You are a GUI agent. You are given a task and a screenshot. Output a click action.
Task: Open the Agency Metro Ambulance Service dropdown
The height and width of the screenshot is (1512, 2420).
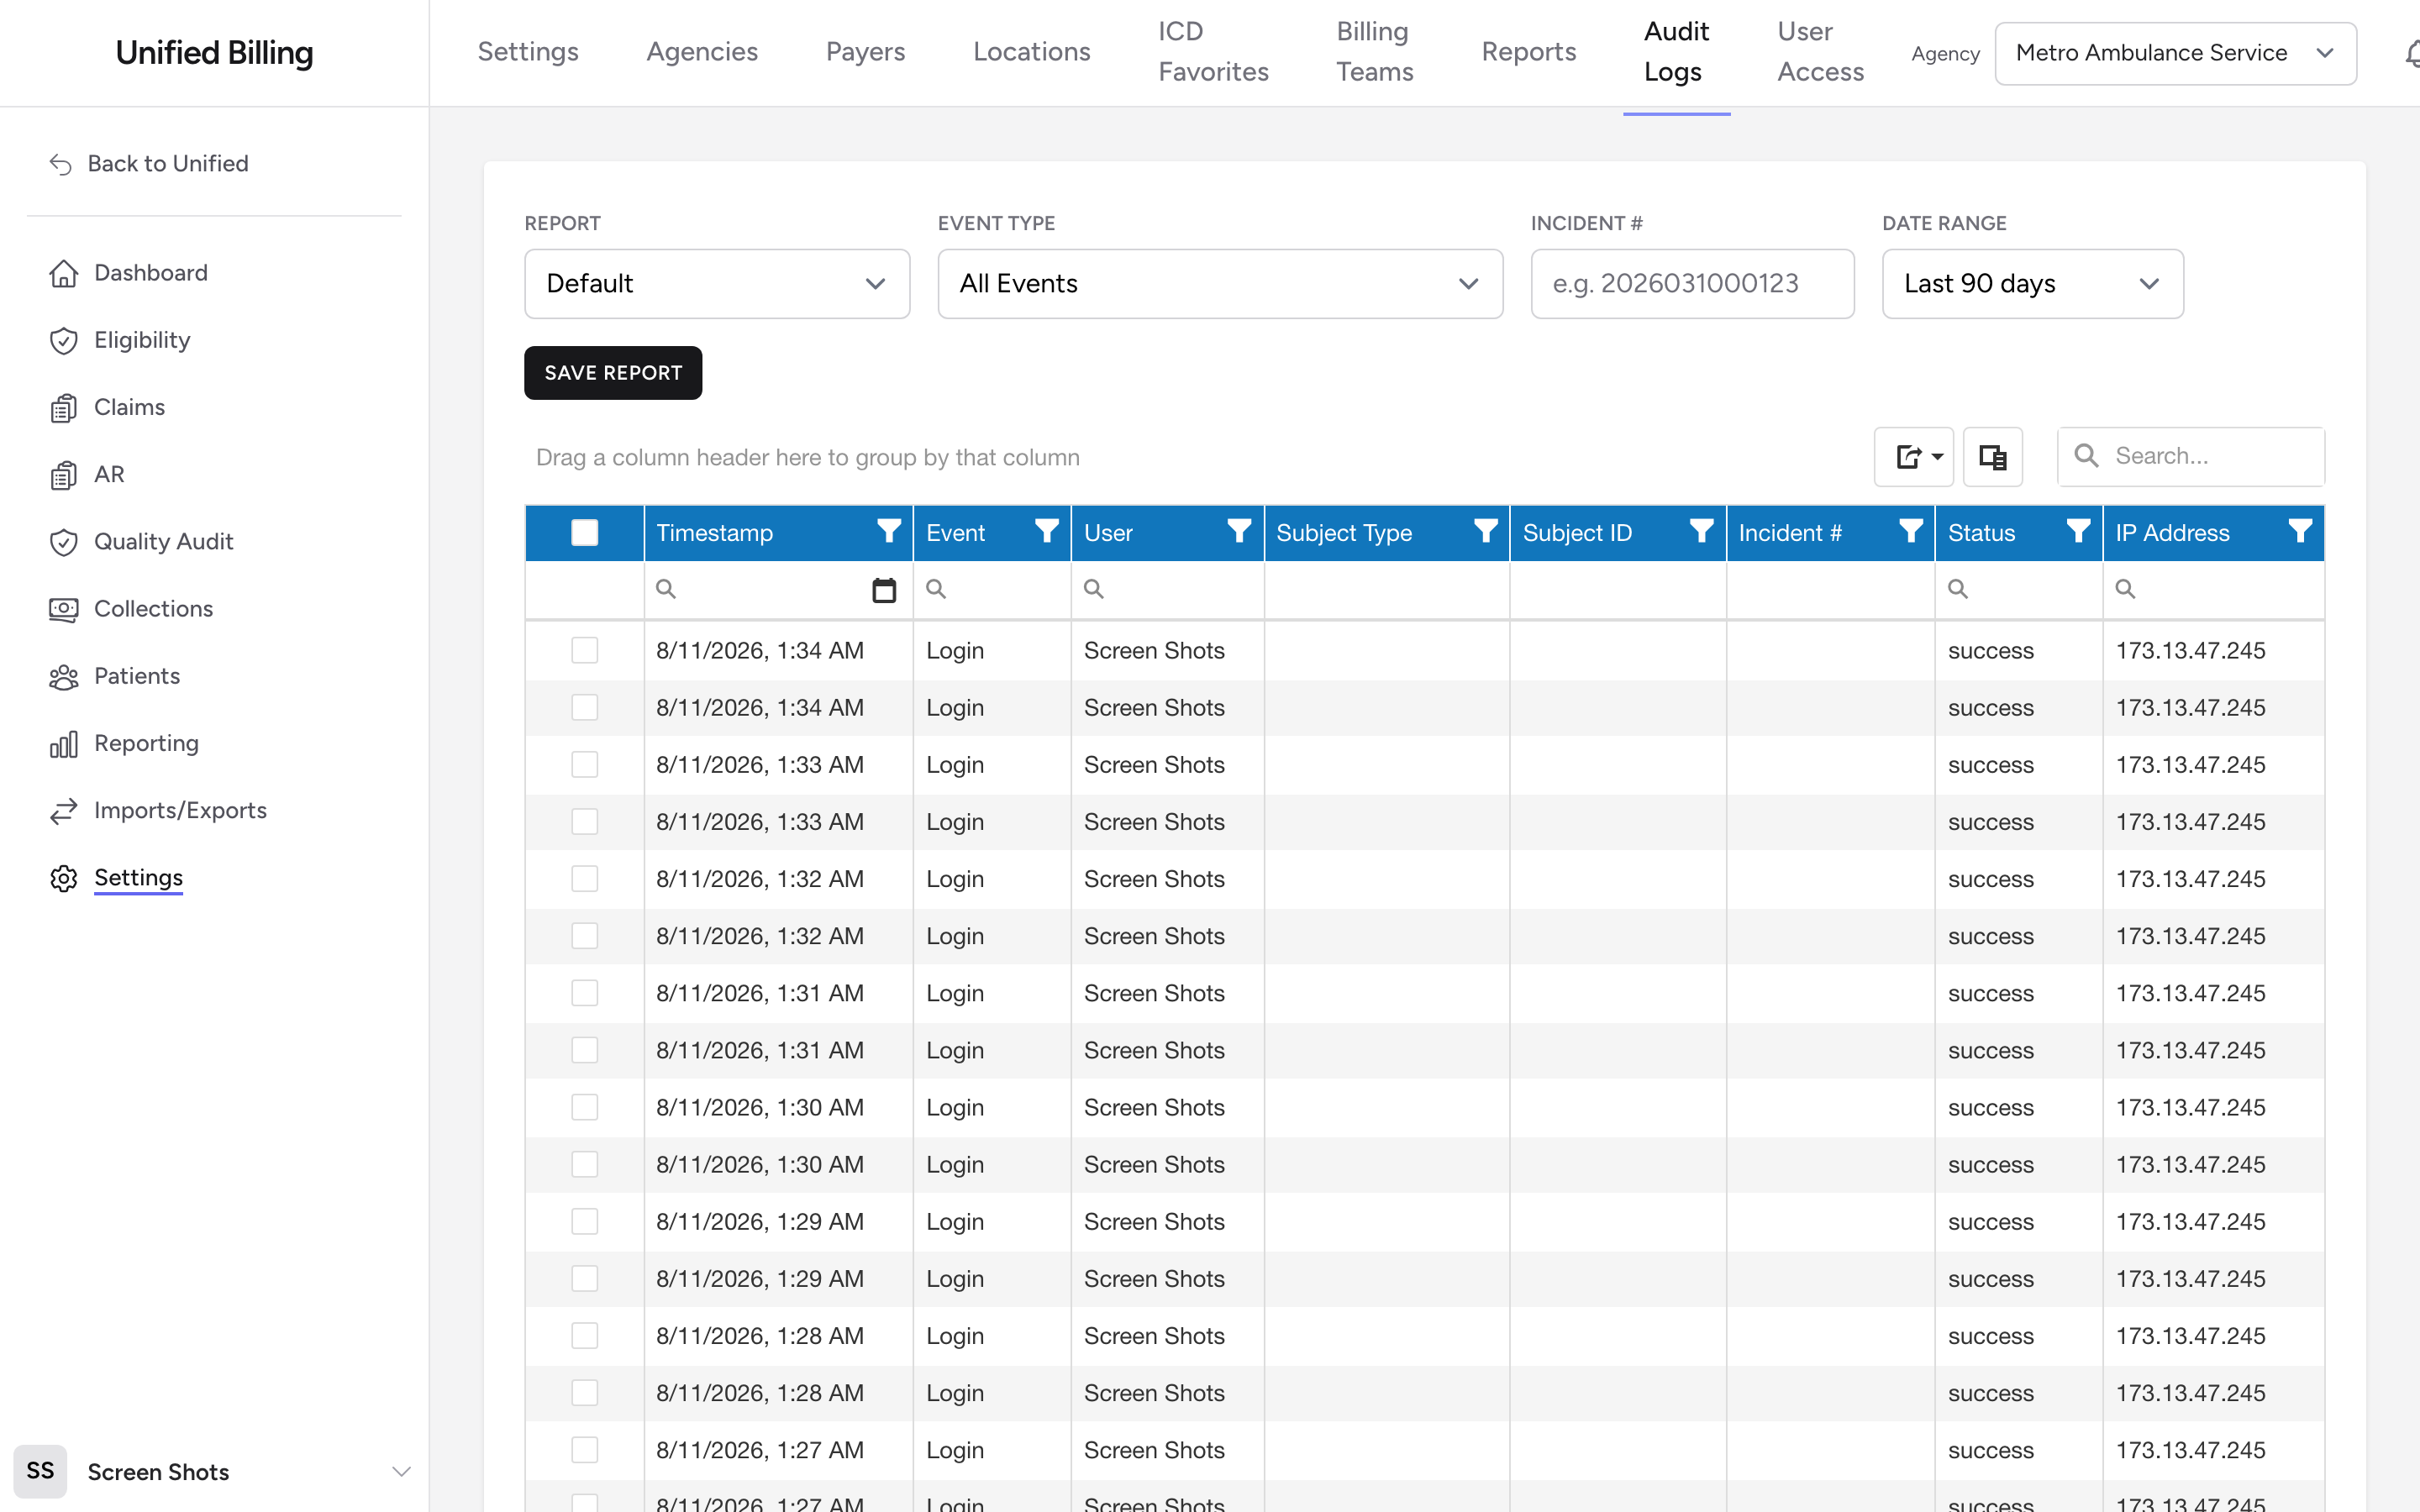click(2175, 53)
